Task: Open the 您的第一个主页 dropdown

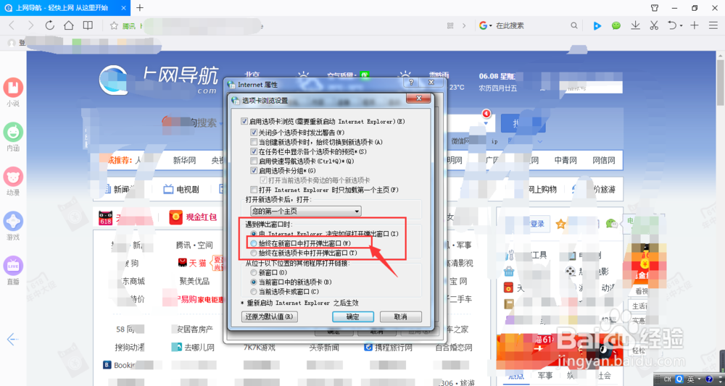Action: coord(306,211)
